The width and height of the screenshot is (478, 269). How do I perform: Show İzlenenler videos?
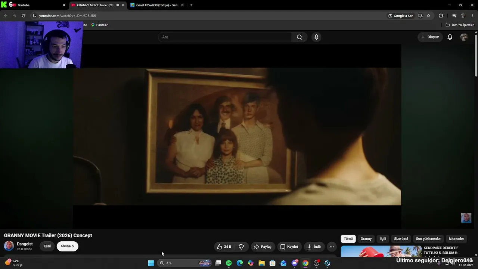456,239
